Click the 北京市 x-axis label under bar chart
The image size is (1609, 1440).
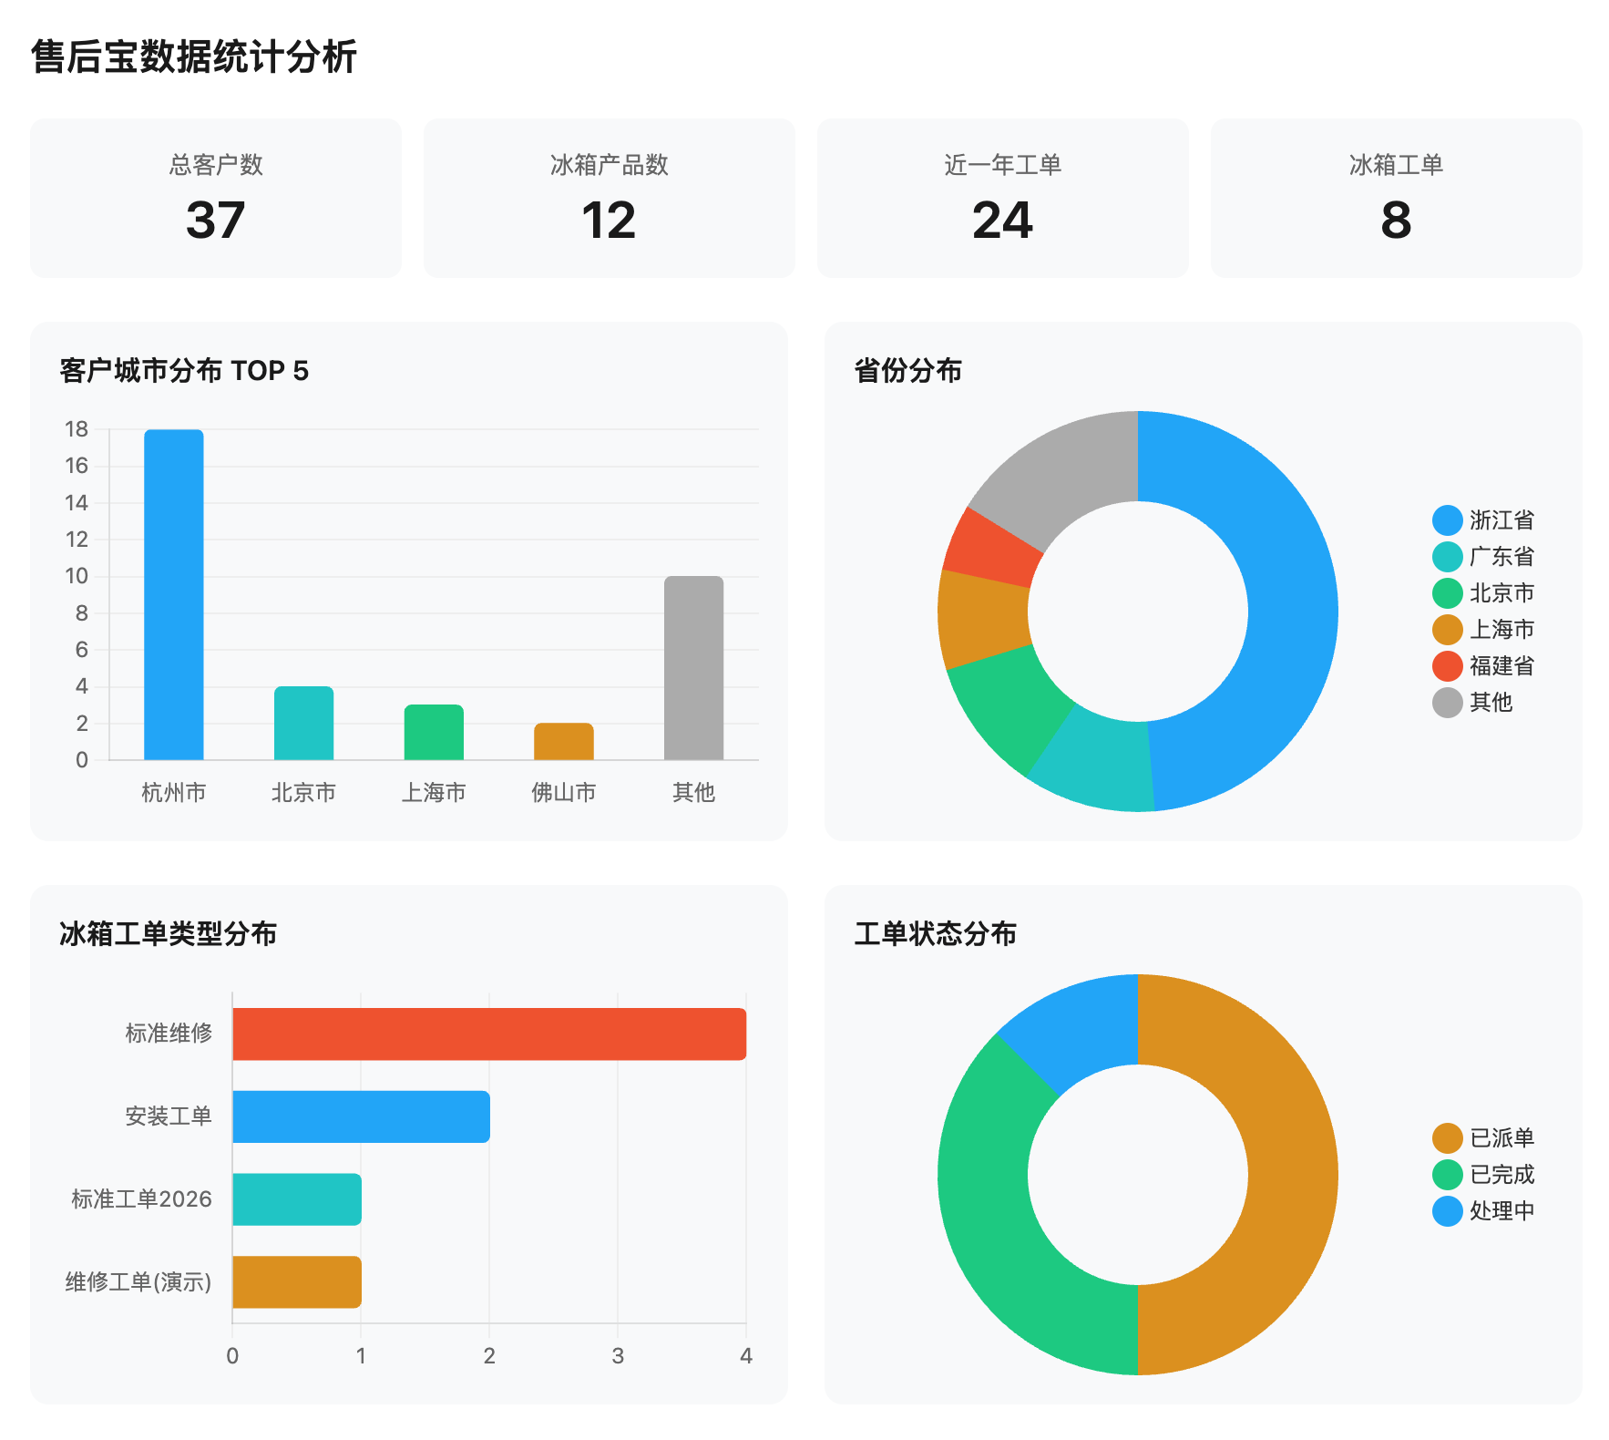click(304, 793)
